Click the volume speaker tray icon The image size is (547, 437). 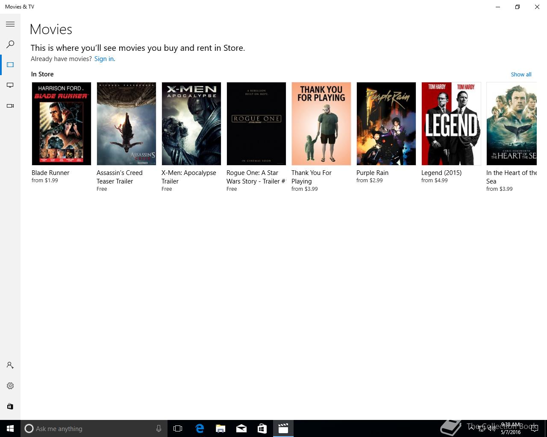tap(492, 428)
